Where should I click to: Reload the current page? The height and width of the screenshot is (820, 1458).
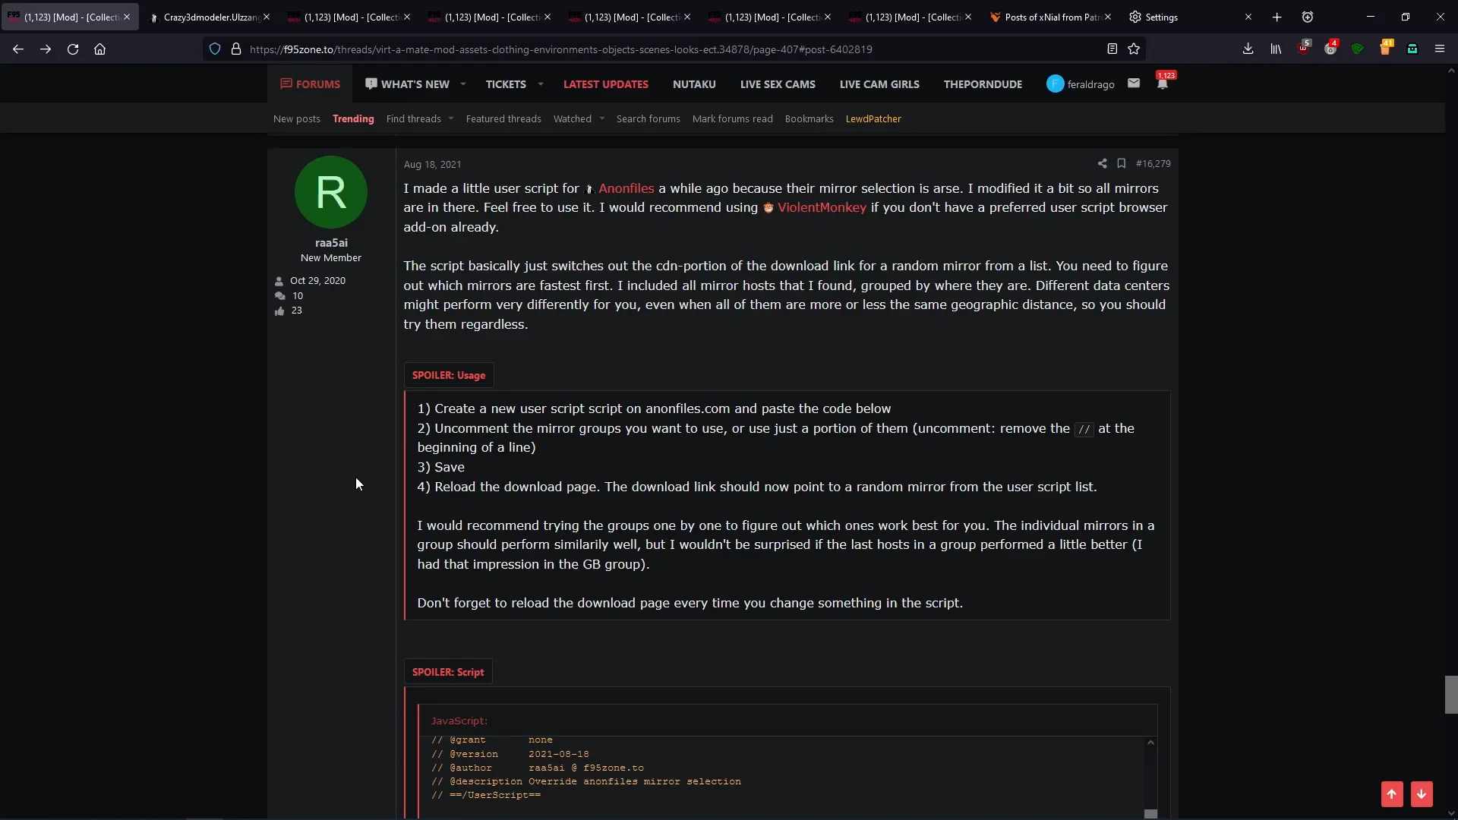(x=73, y=49)
